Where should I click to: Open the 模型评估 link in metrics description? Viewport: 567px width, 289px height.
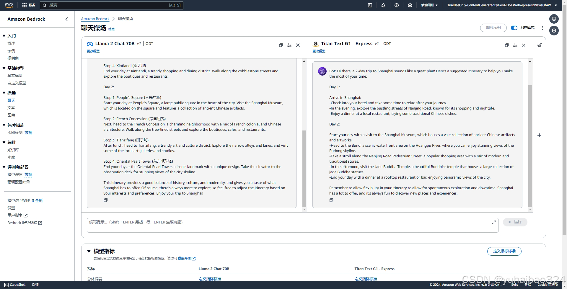click(x=186, y=259)
